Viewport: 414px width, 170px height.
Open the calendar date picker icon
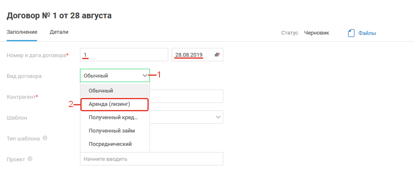click(x=217, y=55)
